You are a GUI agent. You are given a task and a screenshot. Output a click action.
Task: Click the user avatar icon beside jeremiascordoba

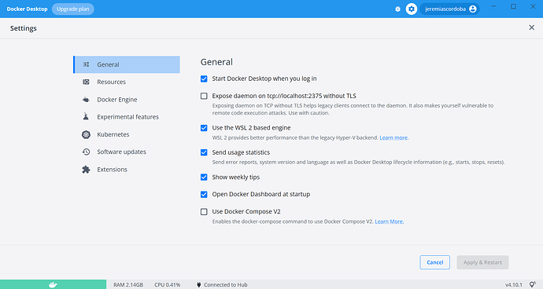pyautogui.click(x=473, y=9)
